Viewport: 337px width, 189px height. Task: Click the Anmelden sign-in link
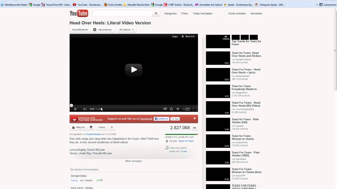[x=256, y=13]
